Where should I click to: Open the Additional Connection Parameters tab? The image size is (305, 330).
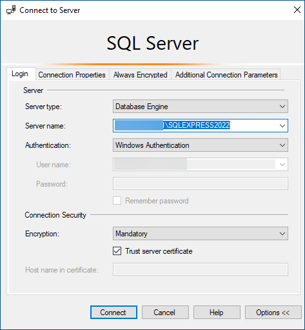(x=226, y=75)
